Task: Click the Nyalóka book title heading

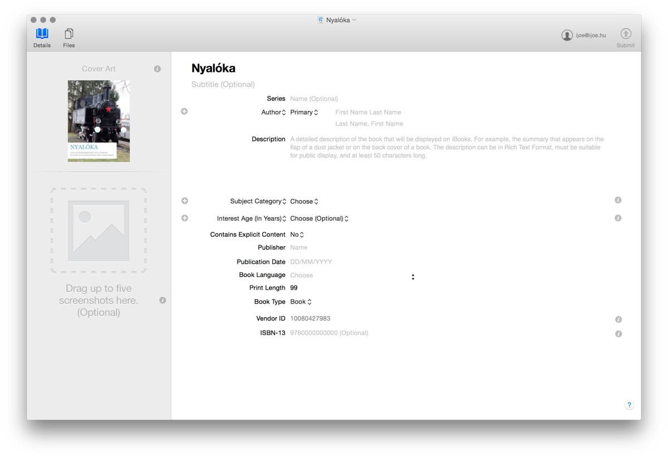Action: 213,68
